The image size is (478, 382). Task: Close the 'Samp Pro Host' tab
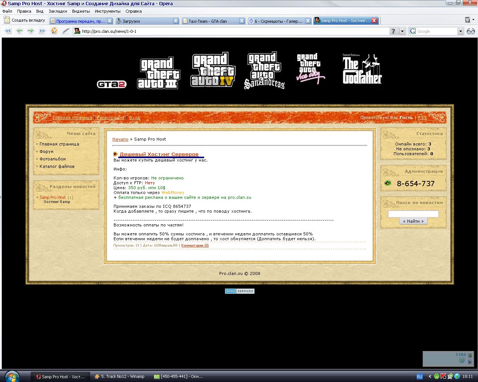(374, 21)
